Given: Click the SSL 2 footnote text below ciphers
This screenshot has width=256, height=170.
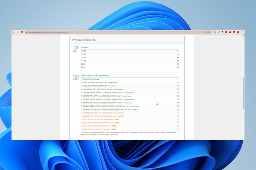Looking at the screenshot, I should [x=129, y=133].
